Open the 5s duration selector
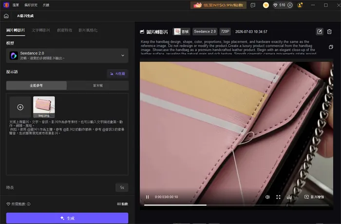 [122, 187]
